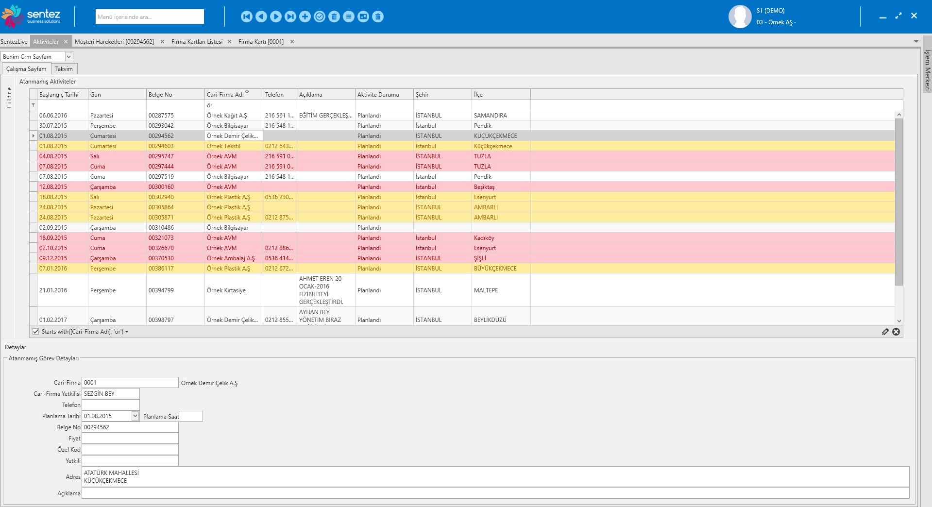Click the menu search input field
The width and height of the screenshot is (932, 507).
click(150, 17)
